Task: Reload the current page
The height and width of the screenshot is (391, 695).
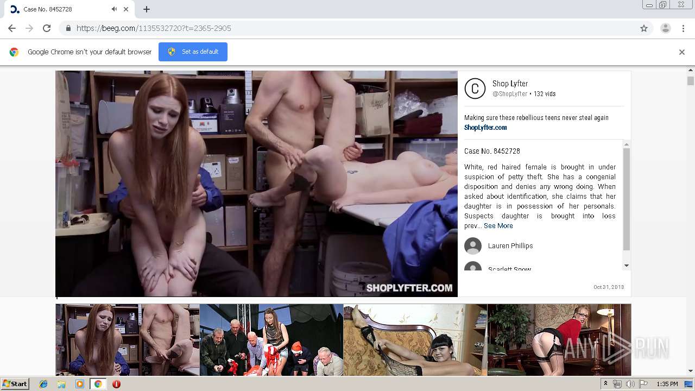Action: 47,28
